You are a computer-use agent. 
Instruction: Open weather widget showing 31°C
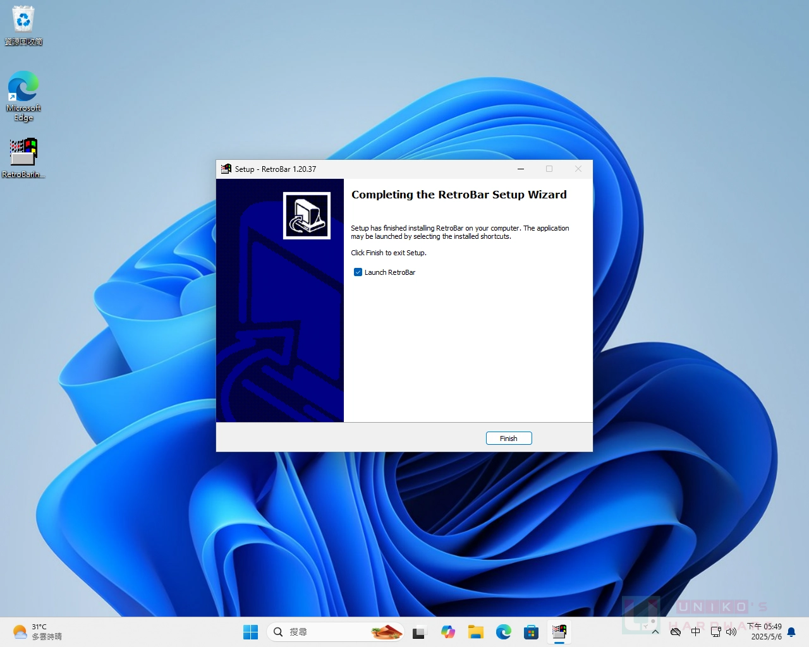pos(38,632)
